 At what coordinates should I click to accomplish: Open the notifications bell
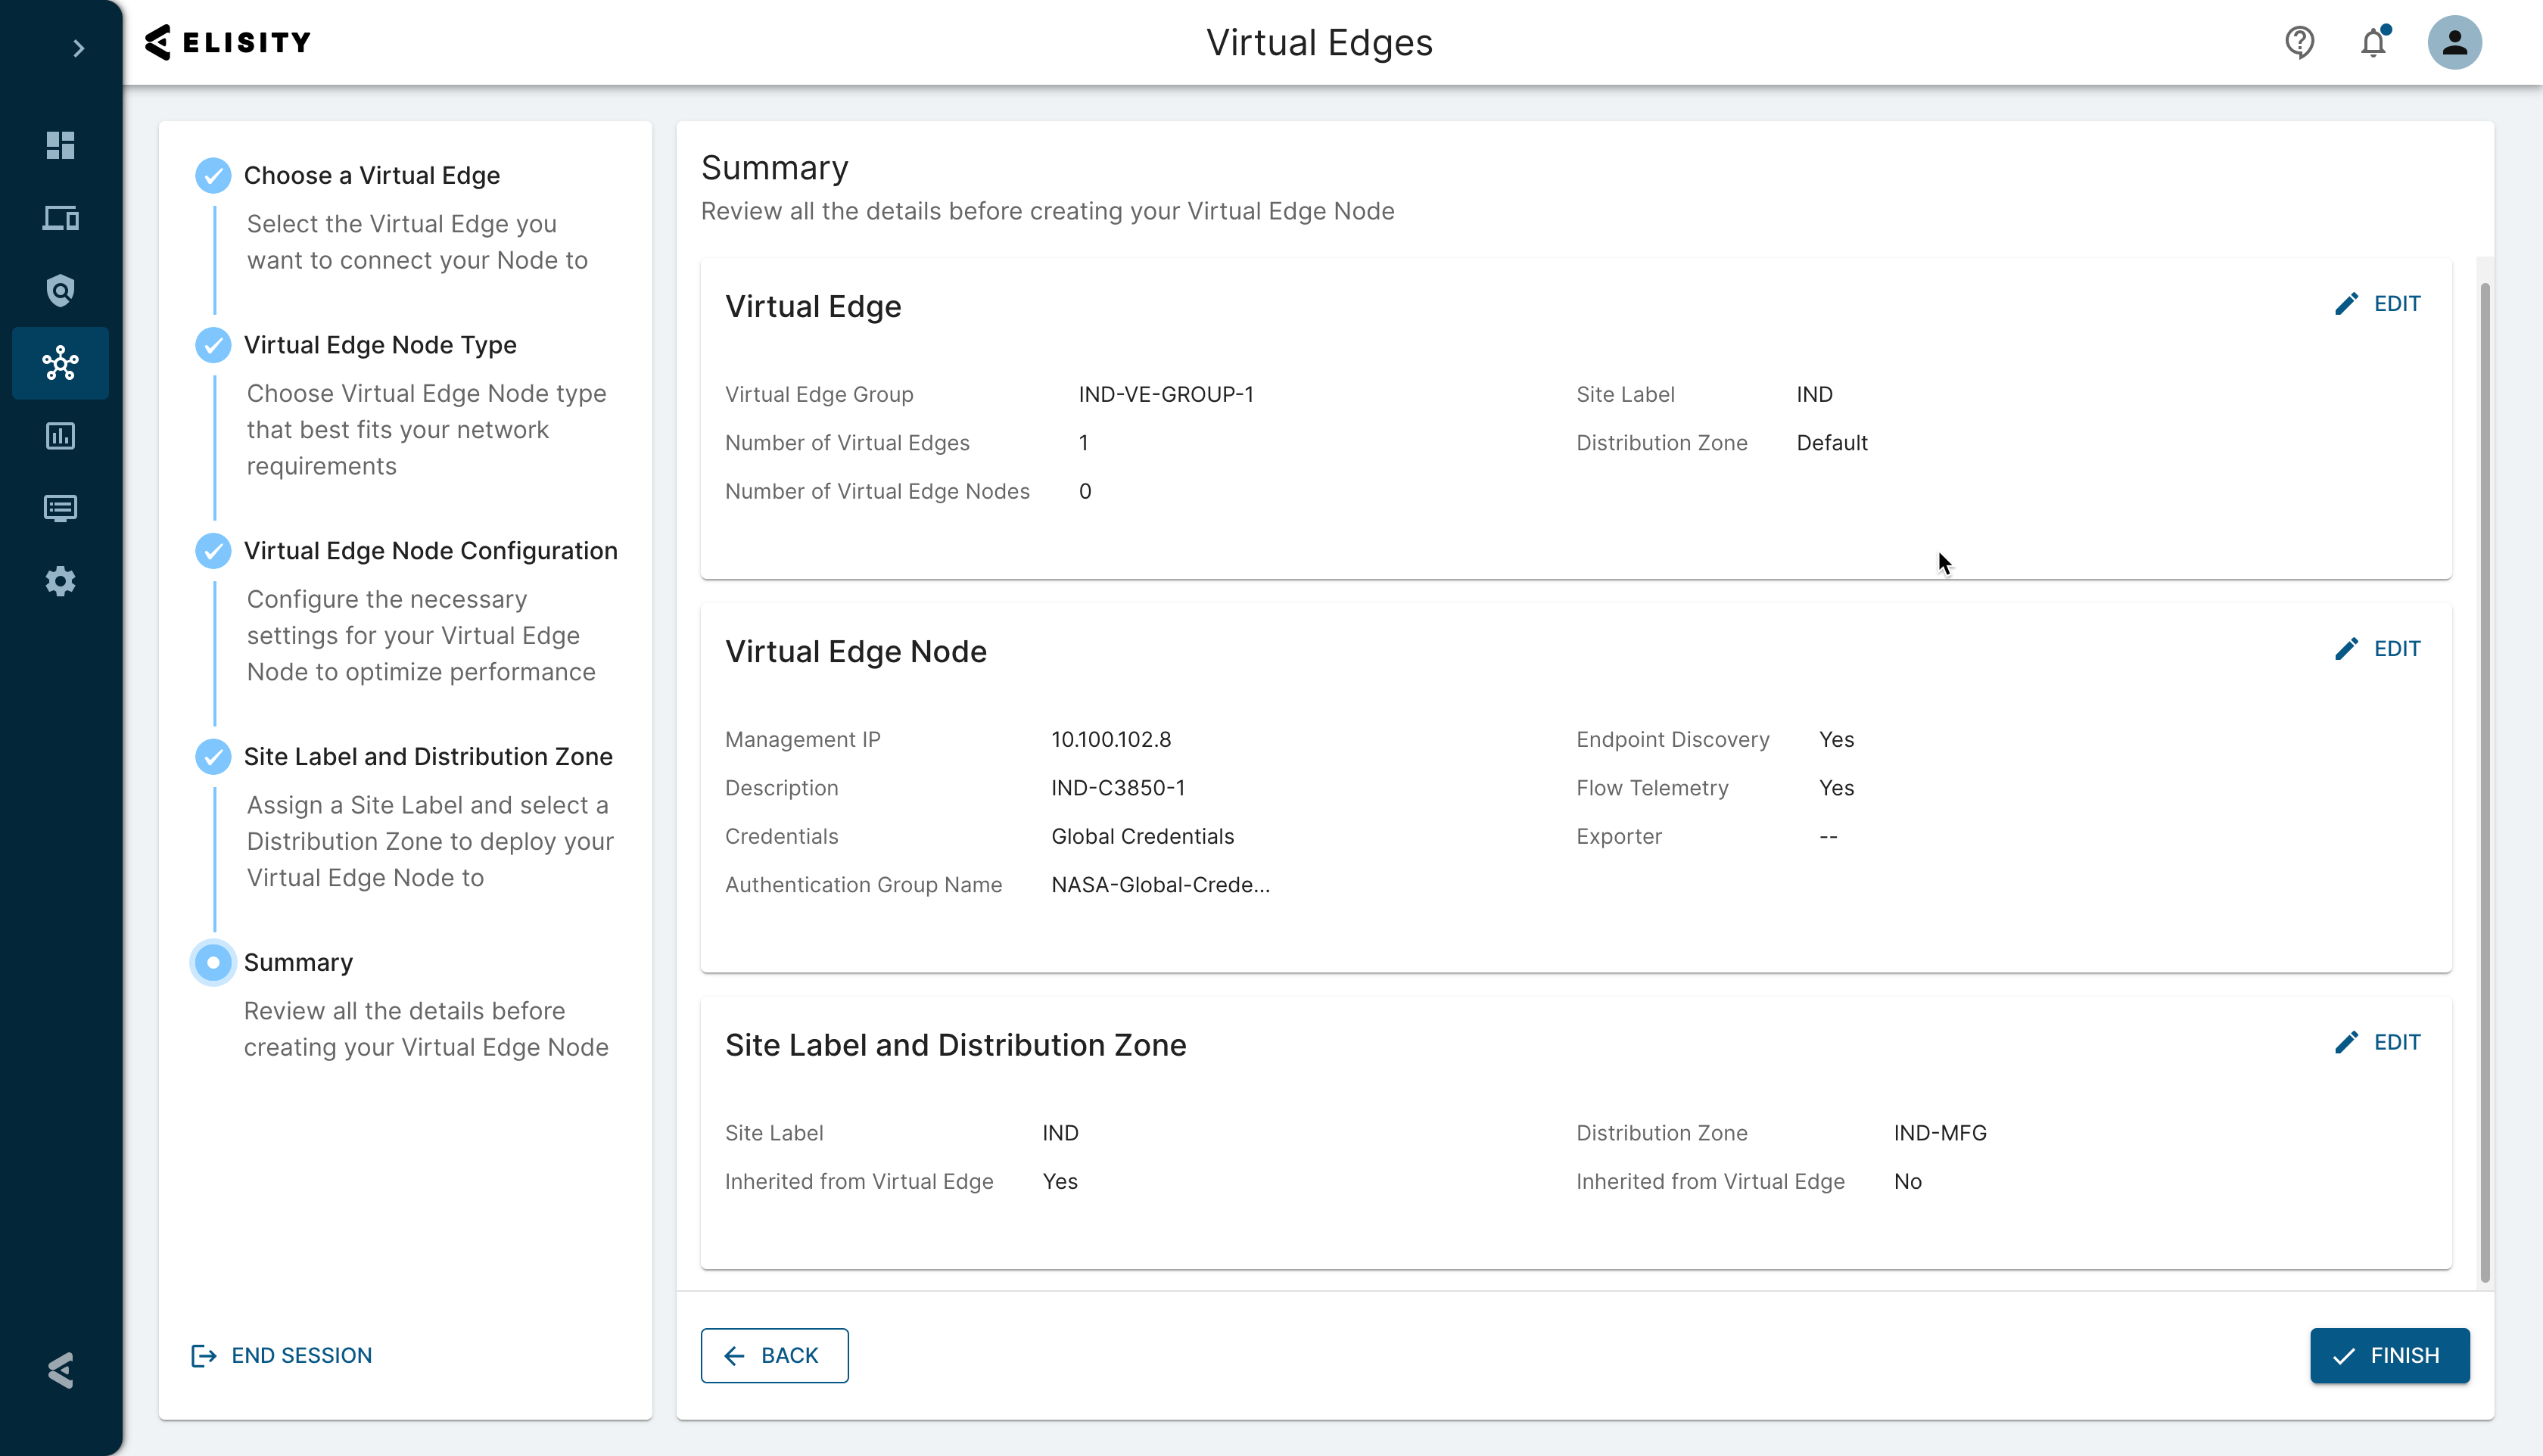pos(2374,42)
